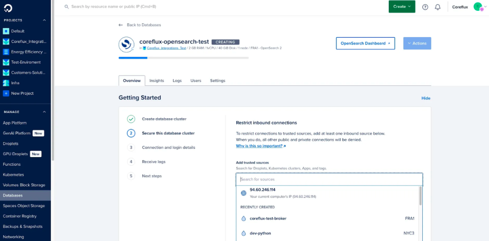This screenshot has height=241, width=489.
Task: Click the New Project plus icon
Action: 6,93
